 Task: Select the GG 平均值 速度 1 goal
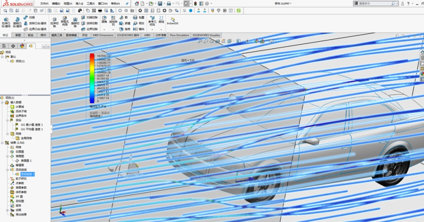pyautogui.click(x=32, y=129)
